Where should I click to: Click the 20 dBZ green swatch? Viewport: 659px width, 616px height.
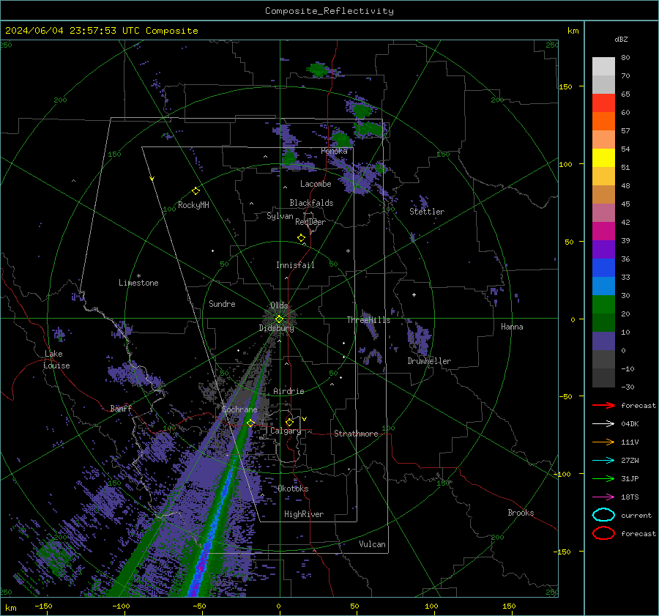[x=603, y=305]
